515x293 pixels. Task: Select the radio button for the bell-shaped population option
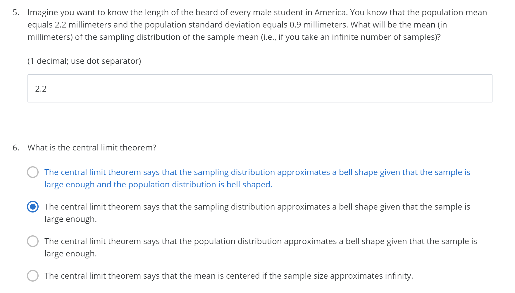pos(33,172)
